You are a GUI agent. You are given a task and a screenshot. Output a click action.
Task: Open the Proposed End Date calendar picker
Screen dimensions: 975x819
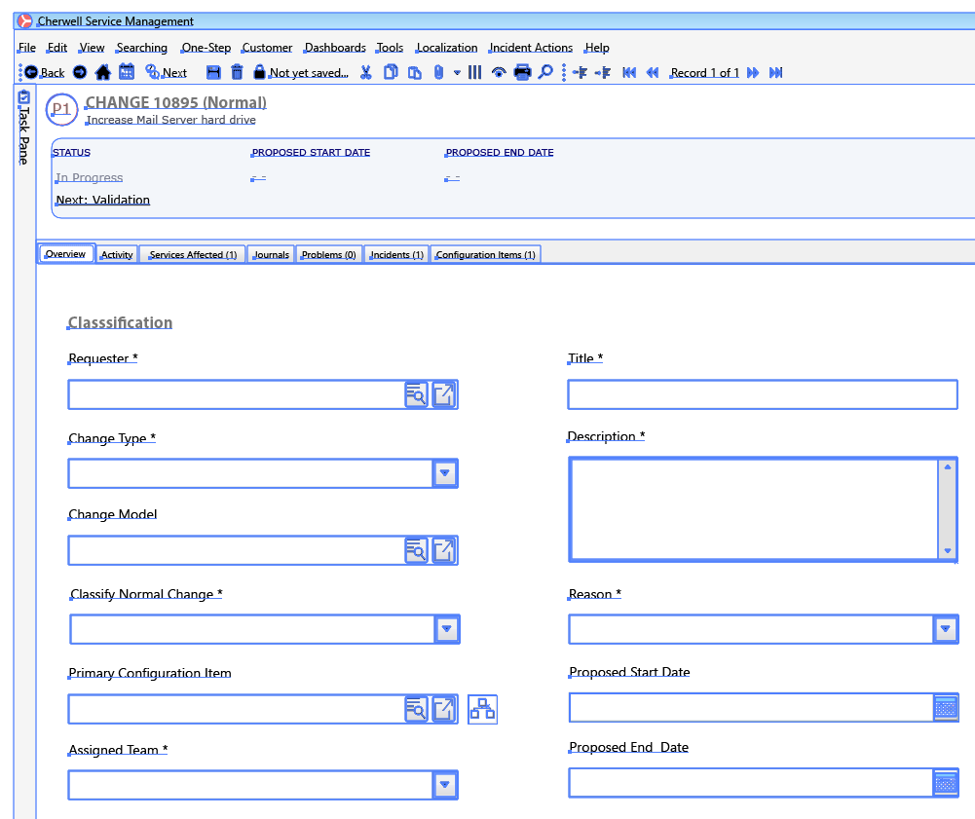946,783
